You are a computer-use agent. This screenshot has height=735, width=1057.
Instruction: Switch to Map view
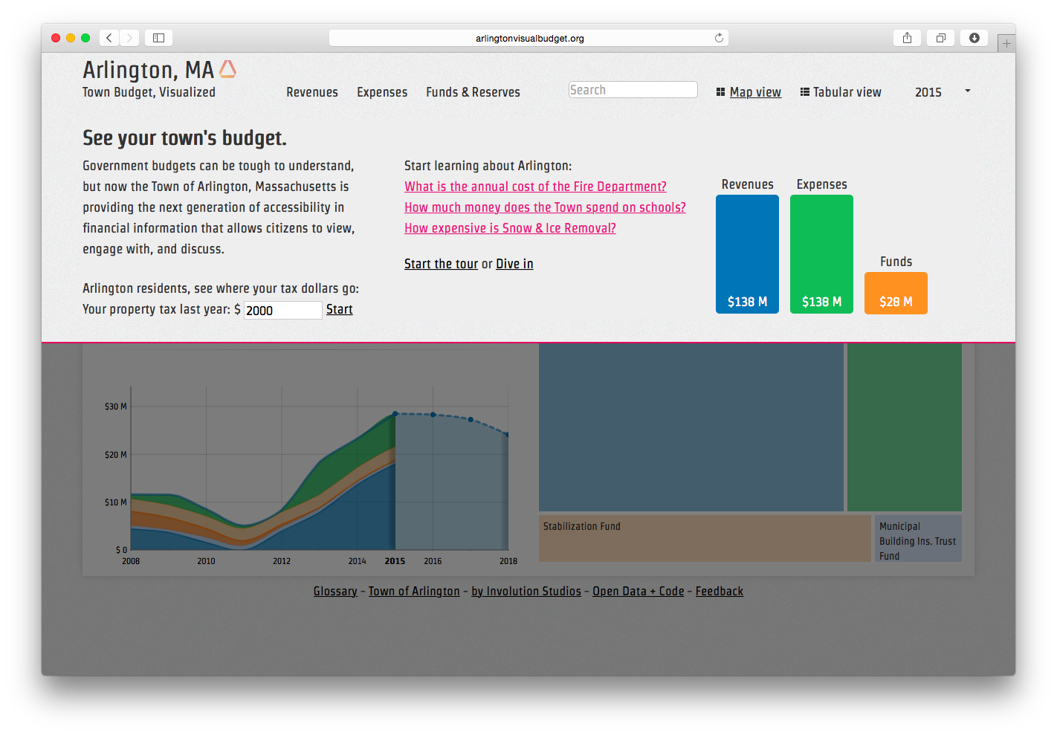755,92
